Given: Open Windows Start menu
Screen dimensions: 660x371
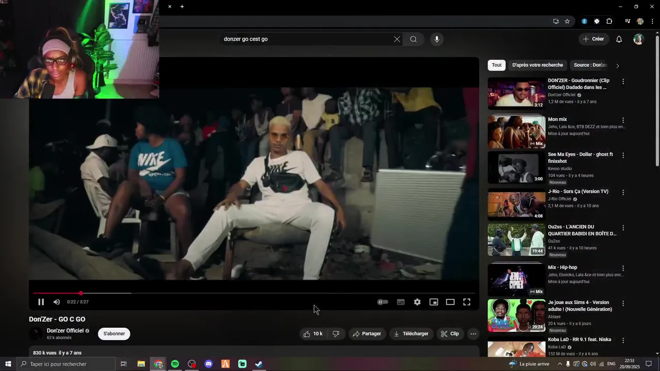Looking at the screenshot, I should pyautogui.click(x=8, y=364).
